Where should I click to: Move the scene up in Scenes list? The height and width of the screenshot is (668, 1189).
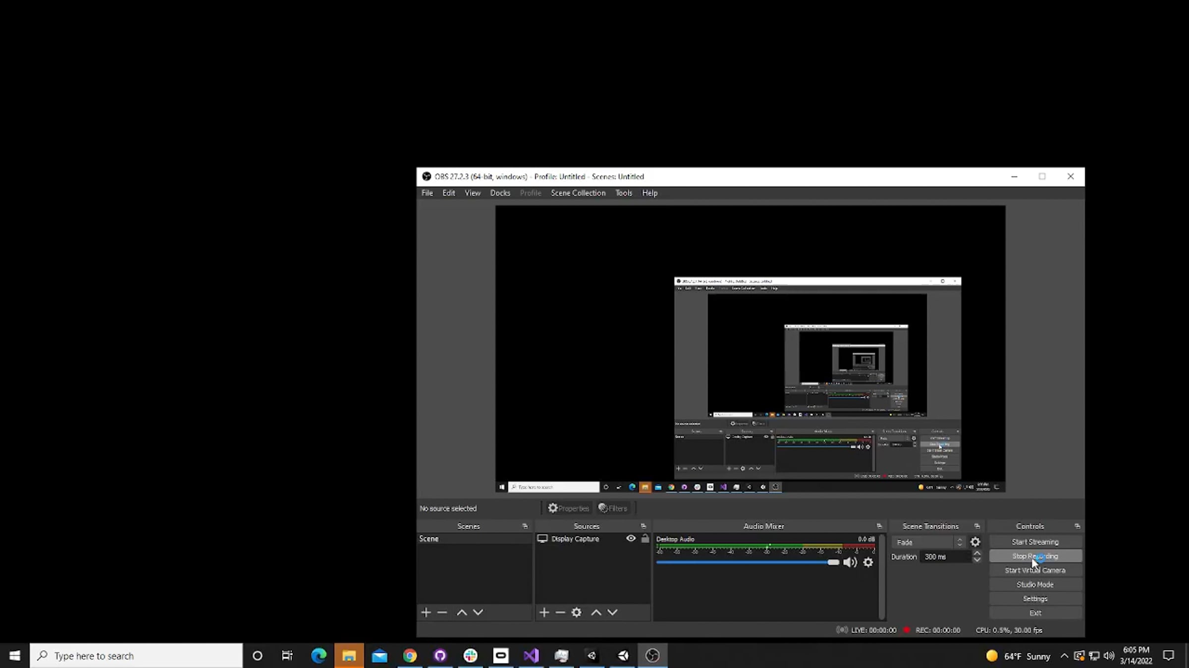point(462,613)
